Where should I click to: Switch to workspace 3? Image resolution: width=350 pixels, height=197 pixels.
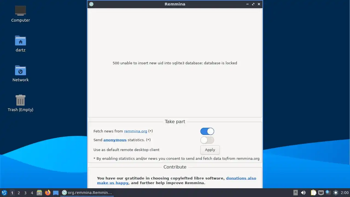click(x=25, y=193)
